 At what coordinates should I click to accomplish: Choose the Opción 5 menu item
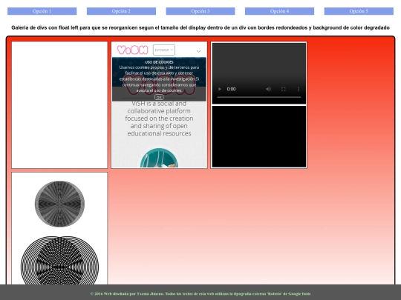pos(359,11)
